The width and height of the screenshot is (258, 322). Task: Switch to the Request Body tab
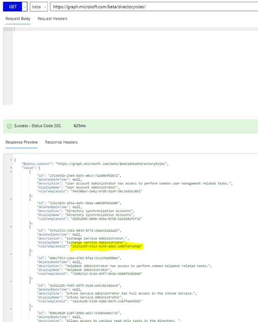click(18, 19)
